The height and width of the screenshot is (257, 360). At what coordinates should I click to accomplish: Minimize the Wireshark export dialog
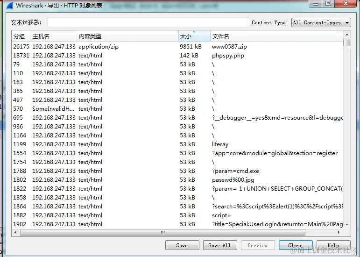point(316,4)
